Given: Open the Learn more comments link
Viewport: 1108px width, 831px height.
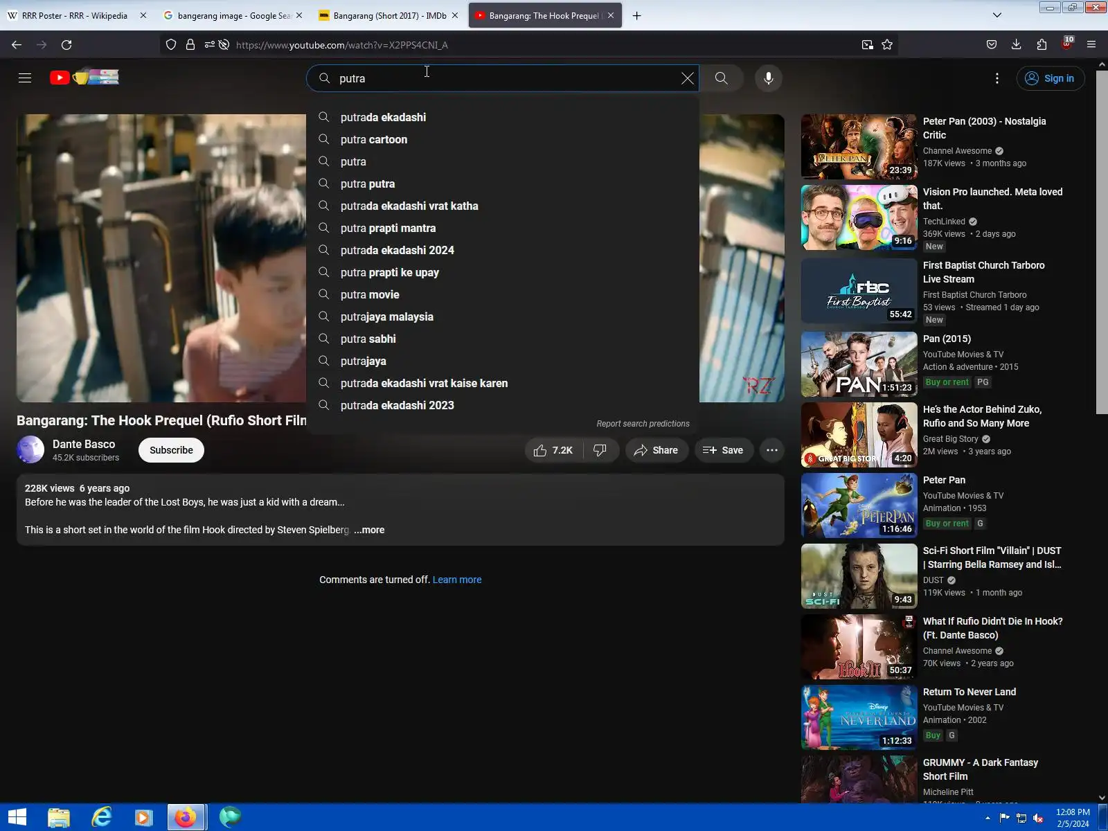Looking at the screenshot, I should point(457,580).
